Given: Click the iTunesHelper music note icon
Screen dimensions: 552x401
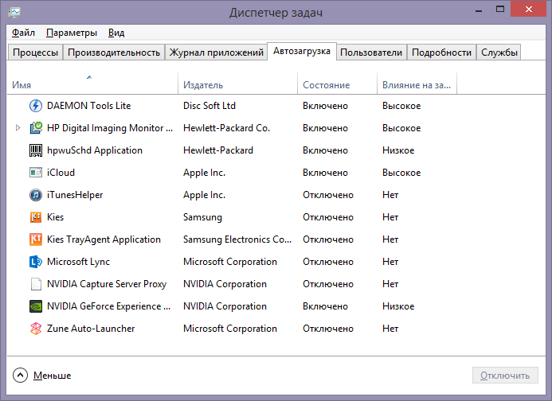Looking at the screenshot, I should tap(36, 195).
